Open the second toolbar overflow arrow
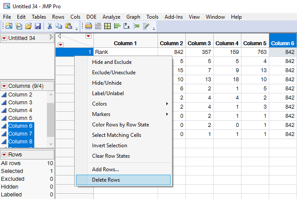297x199 pixels. pyautogui.click(x=154, y=29)
